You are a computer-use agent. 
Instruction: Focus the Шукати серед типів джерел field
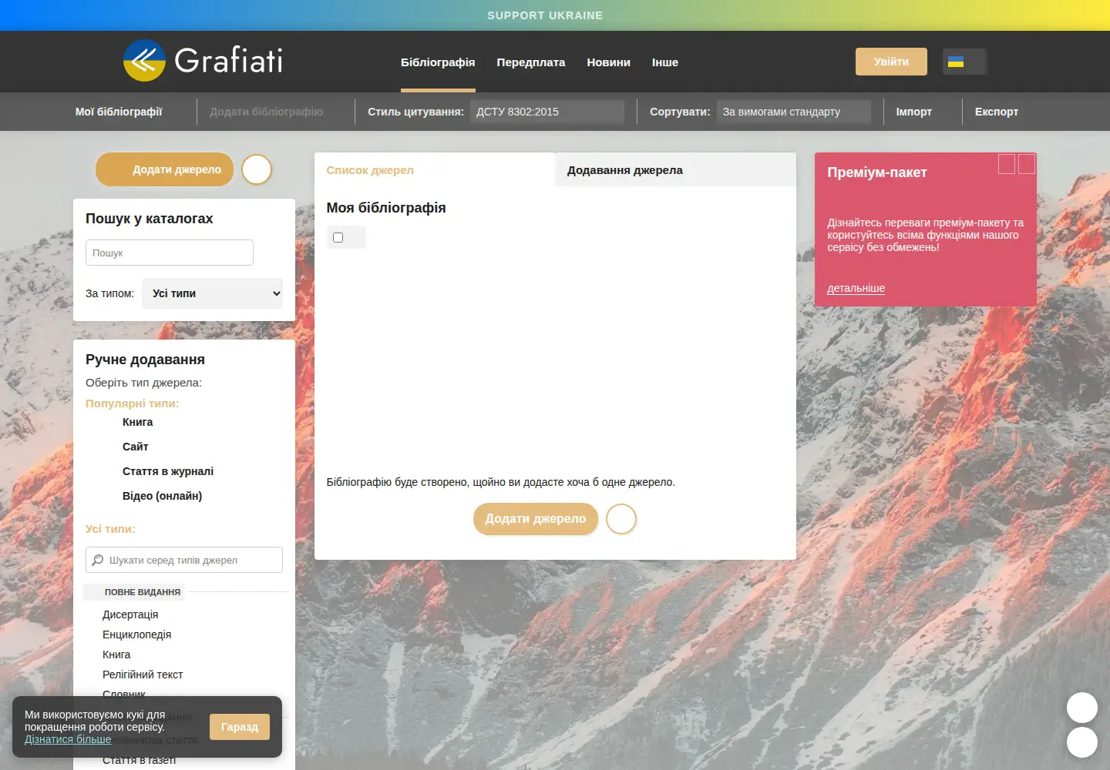(x=184, y=560)
